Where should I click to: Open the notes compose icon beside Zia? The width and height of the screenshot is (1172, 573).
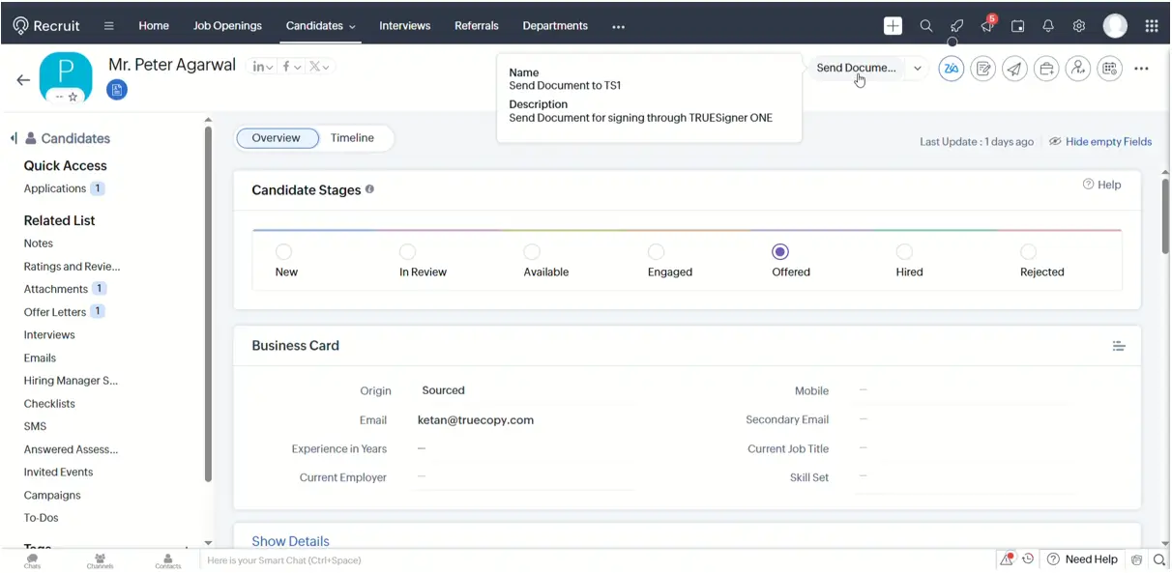(982, 69)
